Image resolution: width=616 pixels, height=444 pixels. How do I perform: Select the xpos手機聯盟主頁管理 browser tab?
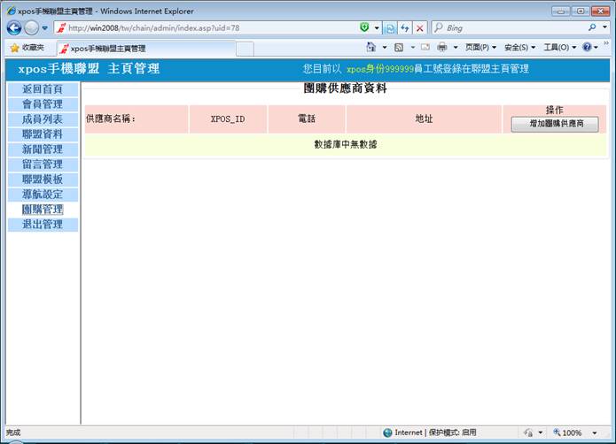pos(106,49)
